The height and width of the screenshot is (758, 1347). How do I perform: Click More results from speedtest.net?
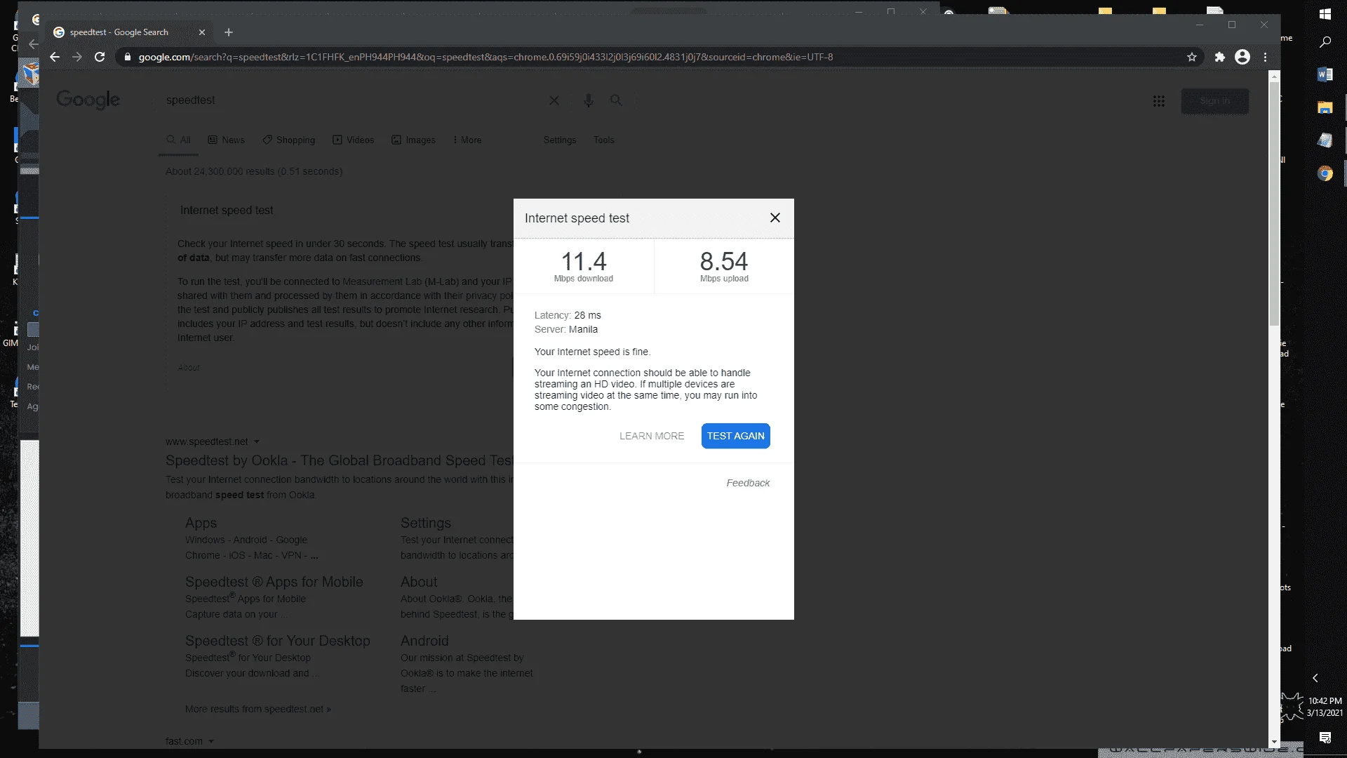[x=257, y=709]
